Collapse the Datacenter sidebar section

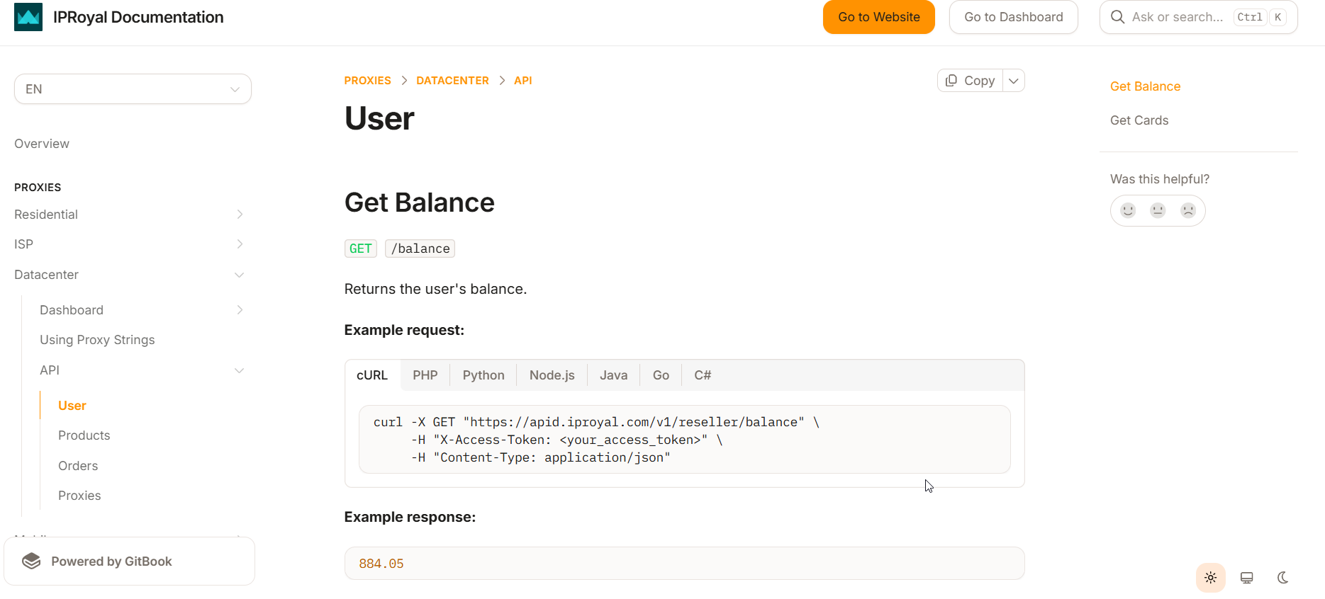click(240, 275)
